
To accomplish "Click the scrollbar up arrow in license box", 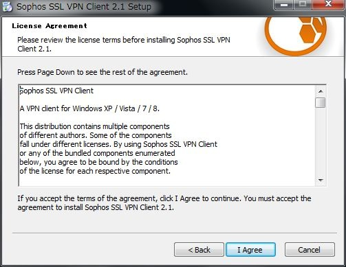I will [x=321, y=91].
